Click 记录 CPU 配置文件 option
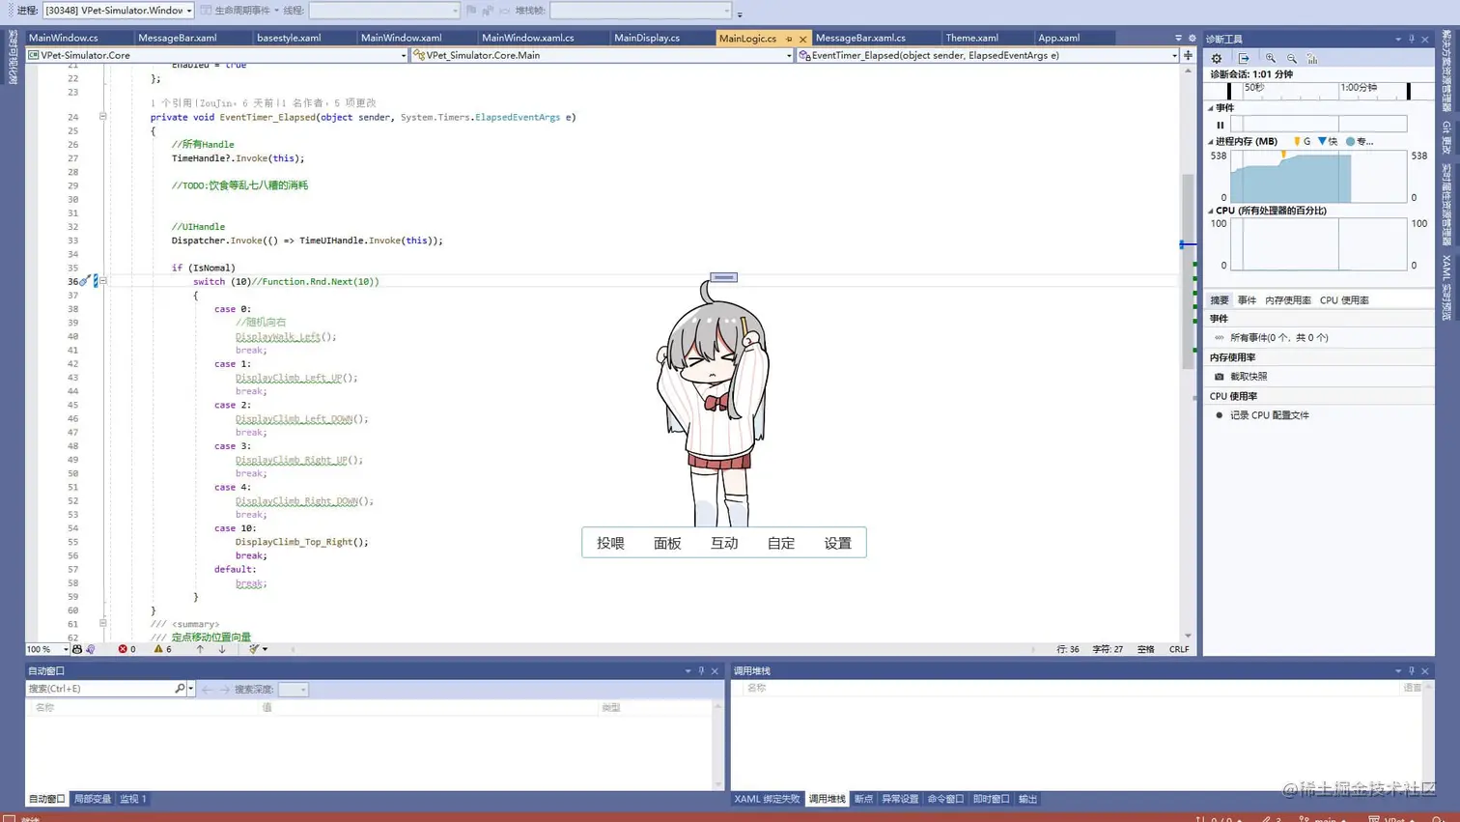 (x=1270, y=415)
